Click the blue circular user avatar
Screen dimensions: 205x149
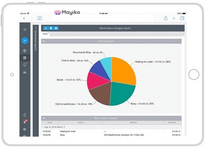coord(25,40)
